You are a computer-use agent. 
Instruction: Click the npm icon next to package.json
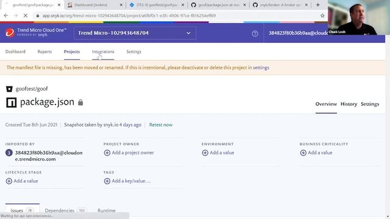coord(11,102)
